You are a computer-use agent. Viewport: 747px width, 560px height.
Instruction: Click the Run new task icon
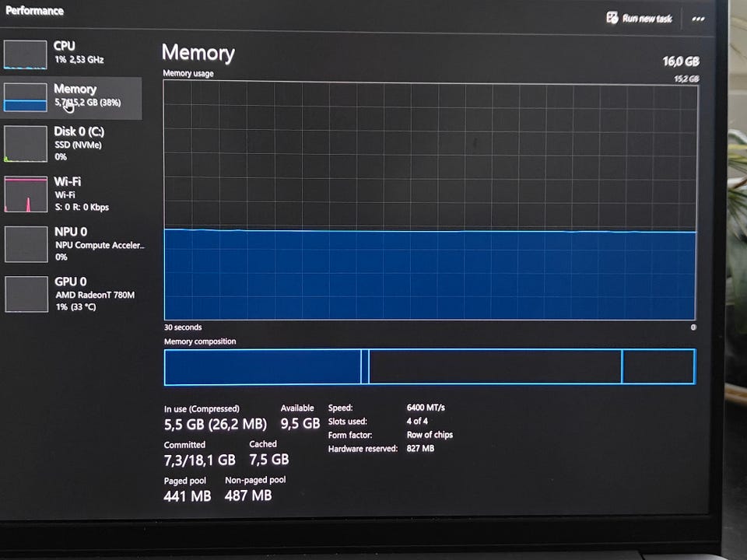tap(612, 18)
